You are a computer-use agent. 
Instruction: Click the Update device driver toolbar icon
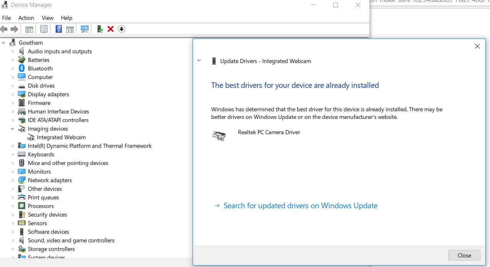click(100, 29)
